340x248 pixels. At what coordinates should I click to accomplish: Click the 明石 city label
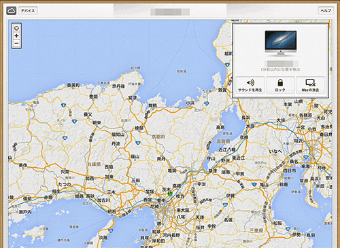tap(112, 212)
